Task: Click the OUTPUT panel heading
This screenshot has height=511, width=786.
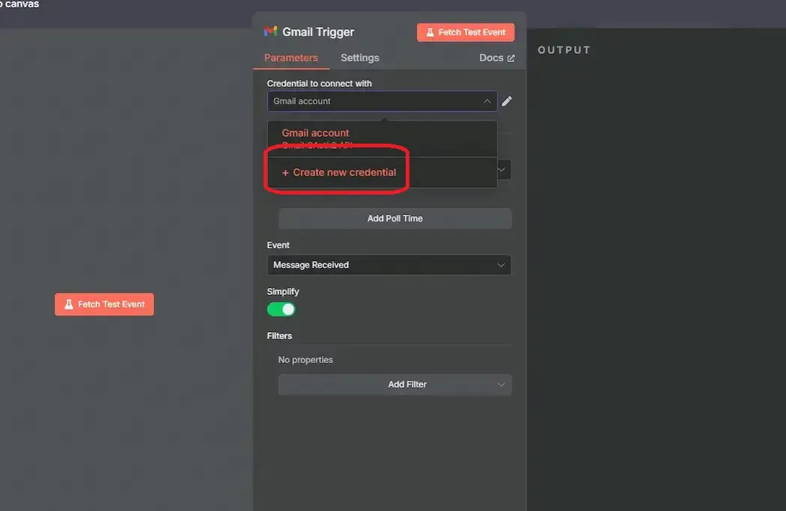Action: 564,50
